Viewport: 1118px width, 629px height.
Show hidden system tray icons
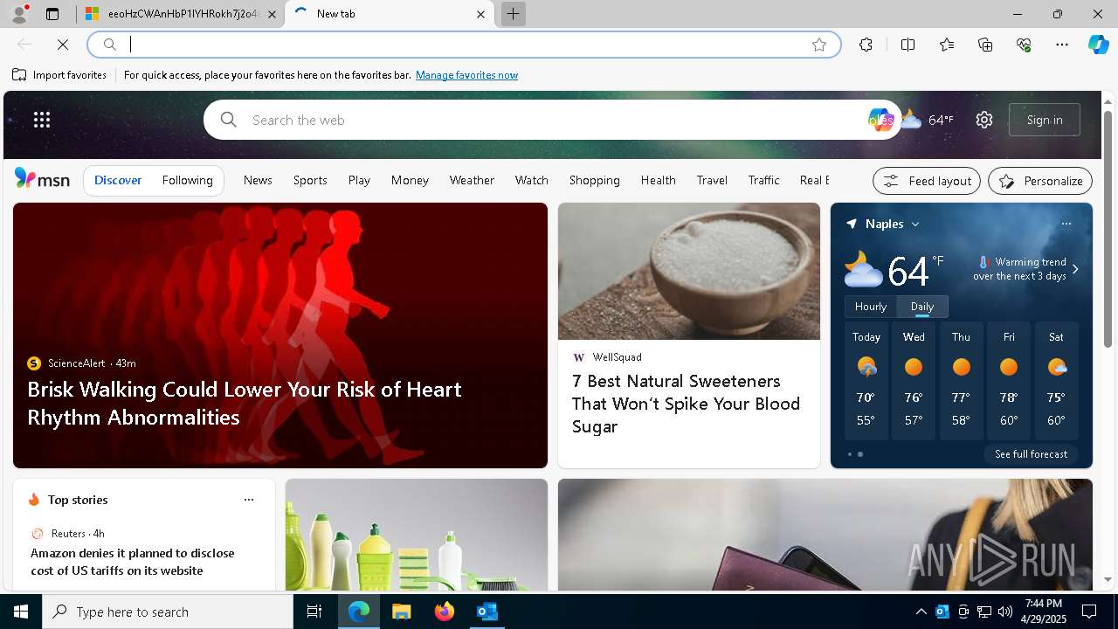pyautogui.click(x=921, y=612)
